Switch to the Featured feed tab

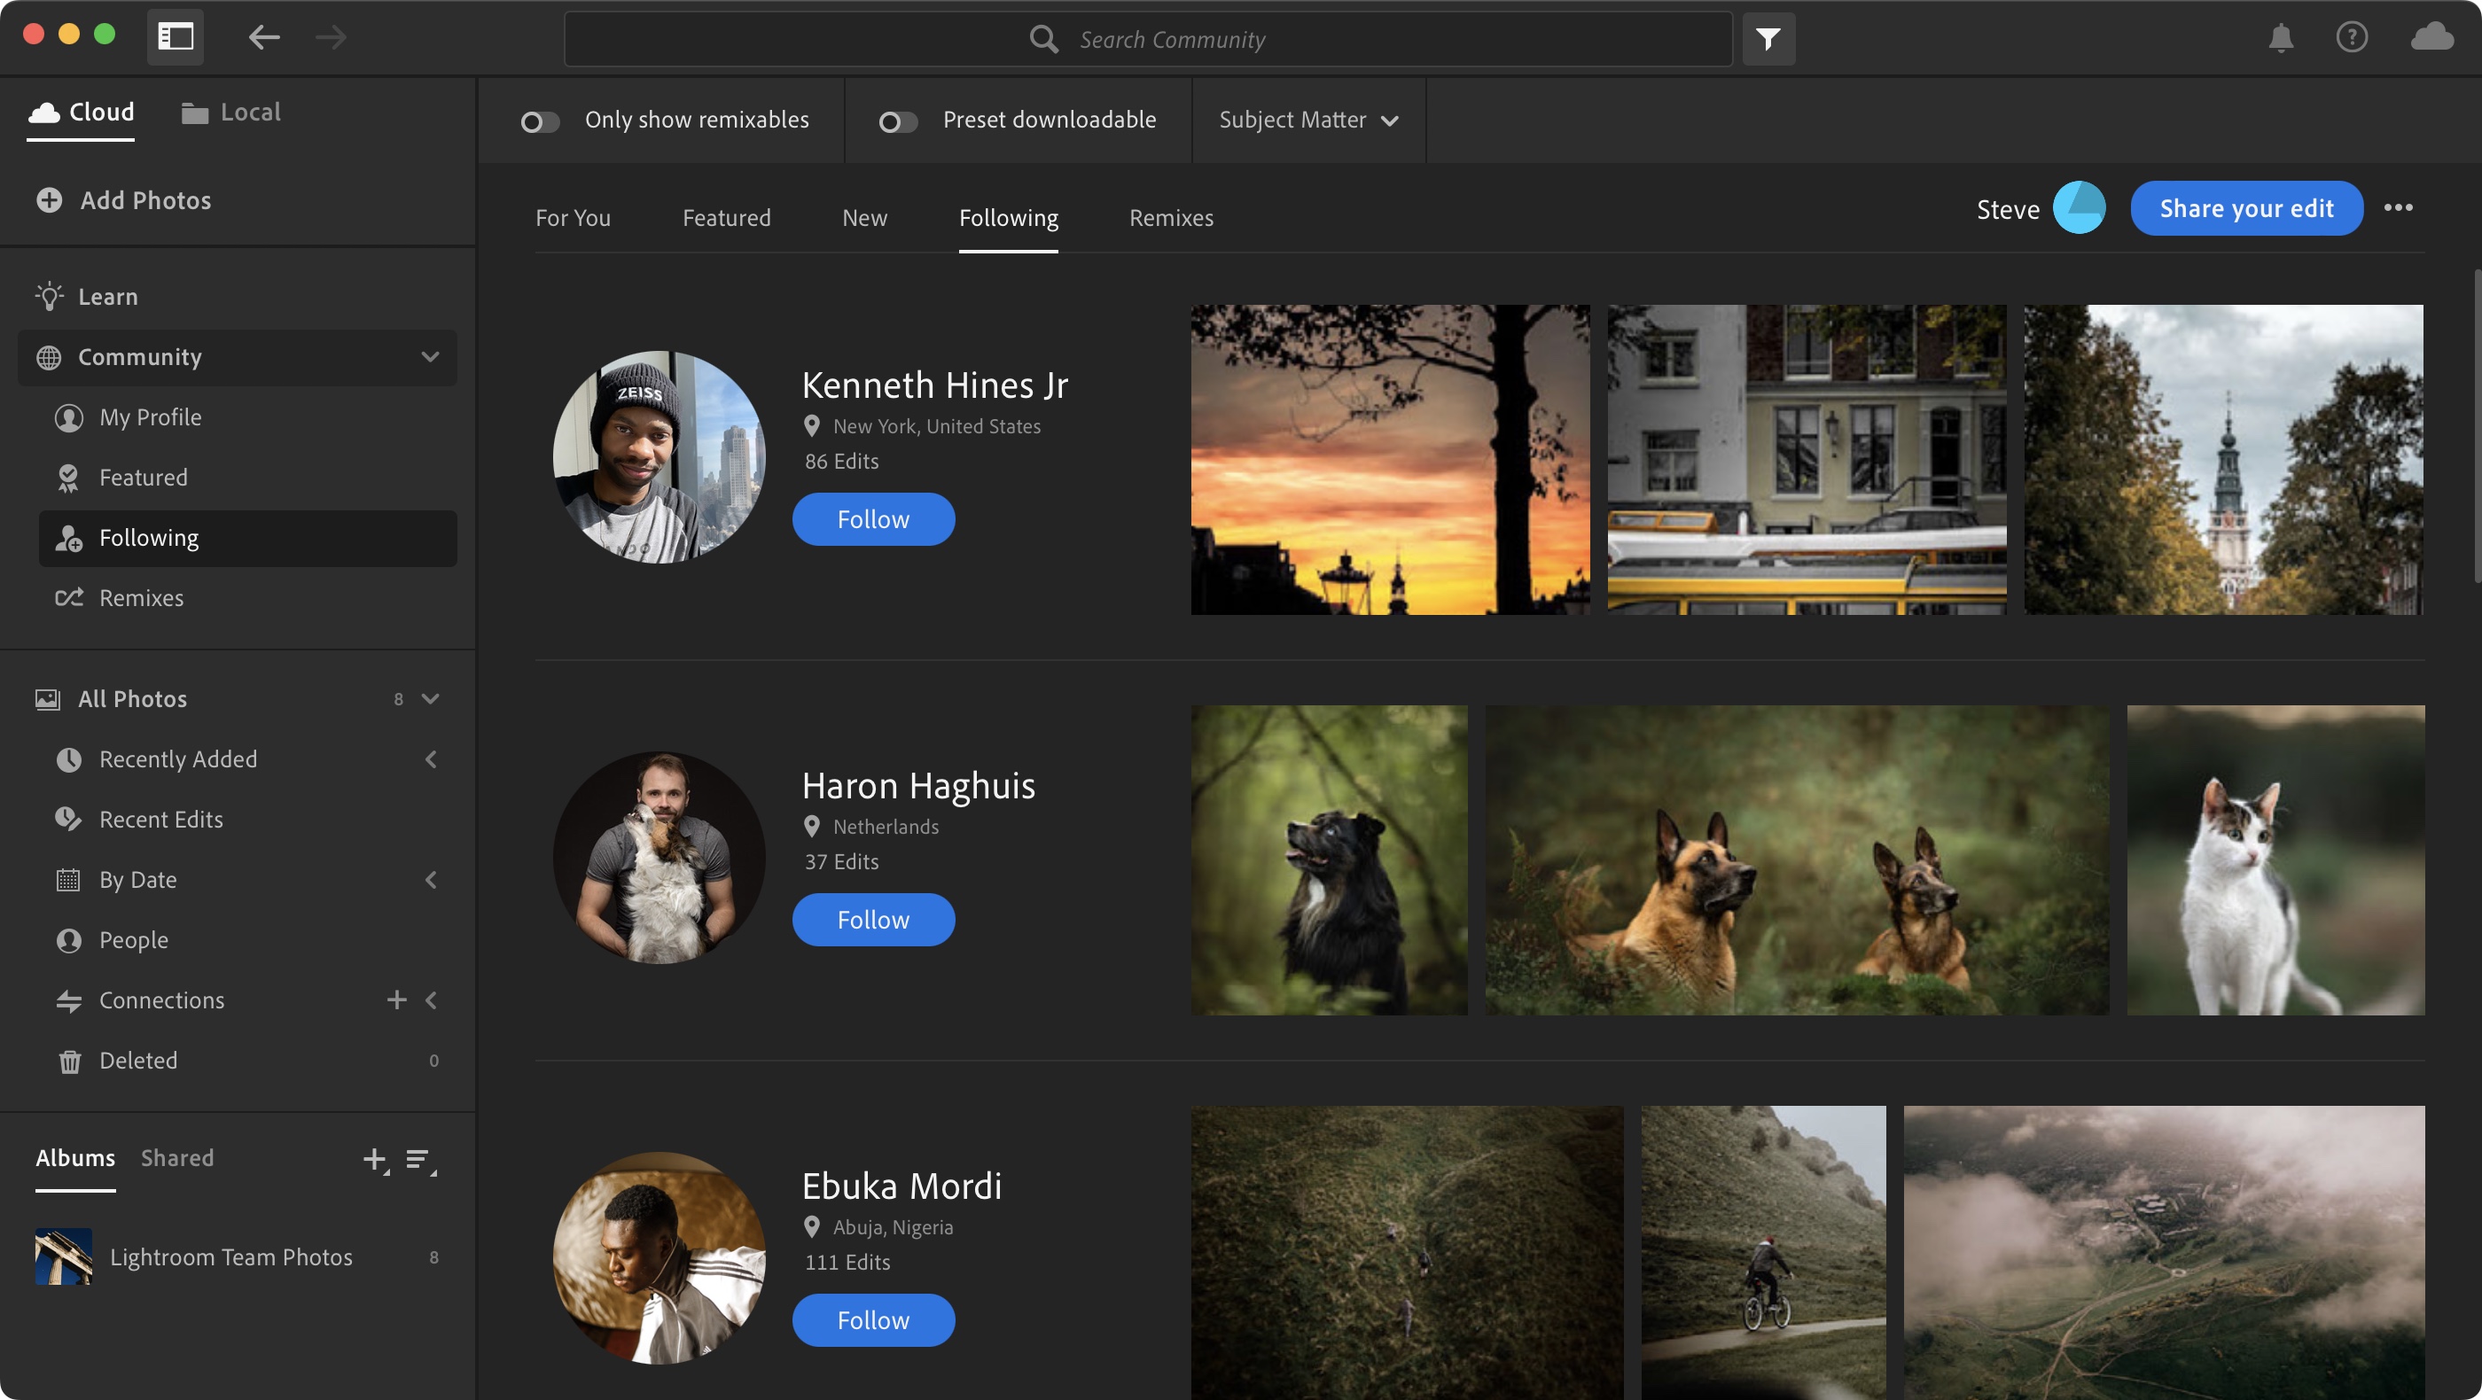(727, 218)
